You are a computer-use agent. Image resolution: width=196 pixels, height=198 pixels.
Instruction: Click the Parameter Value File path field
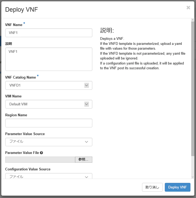40,160
